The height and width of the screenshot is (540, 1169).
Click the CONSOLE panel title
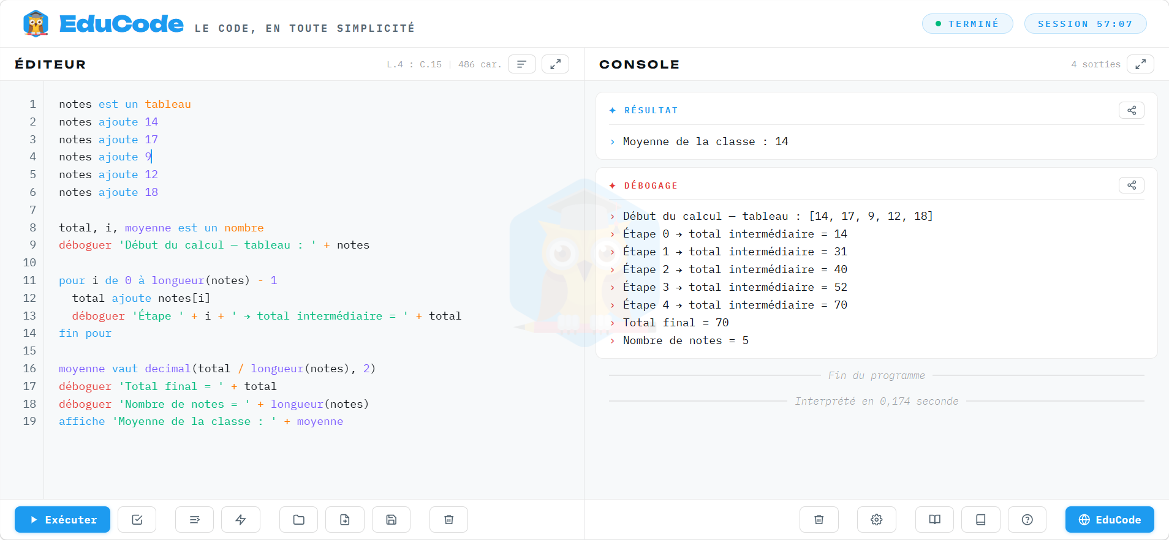click(x=639, y=64)
